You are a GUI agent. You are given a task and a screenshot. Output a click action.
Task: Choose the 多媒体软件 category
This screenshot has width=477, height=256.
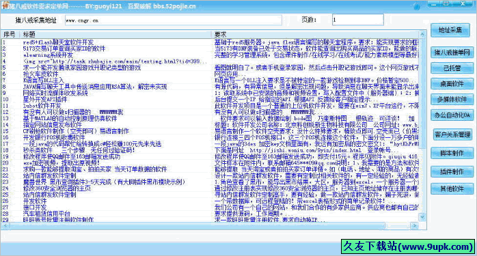(452, 100)
